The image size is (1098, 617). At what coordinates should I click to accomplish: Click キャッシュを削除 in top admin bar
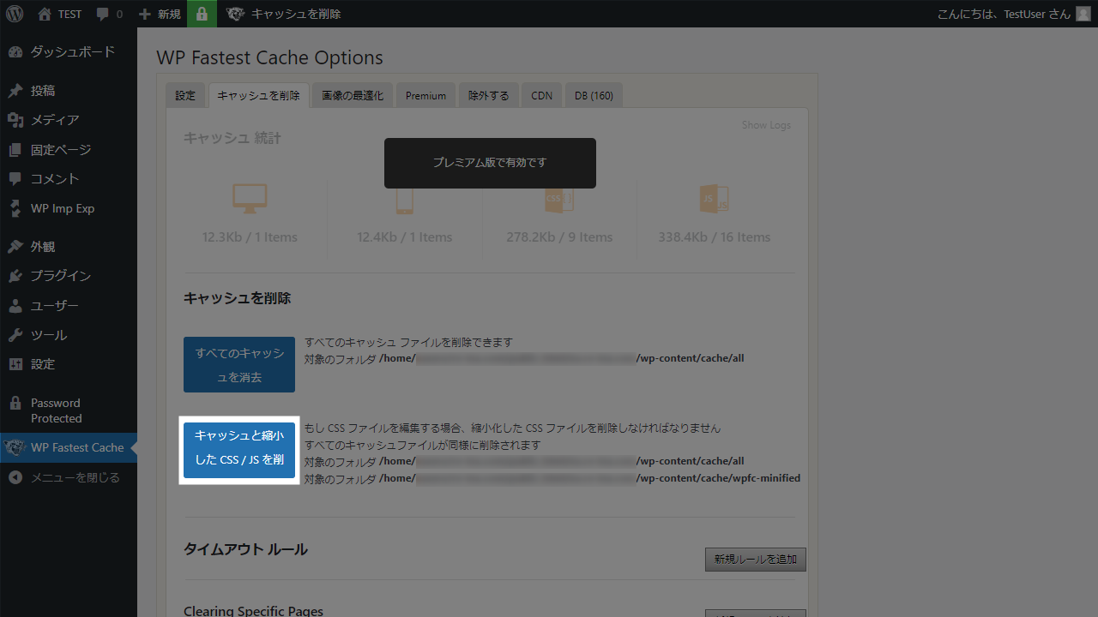(284, 14)
